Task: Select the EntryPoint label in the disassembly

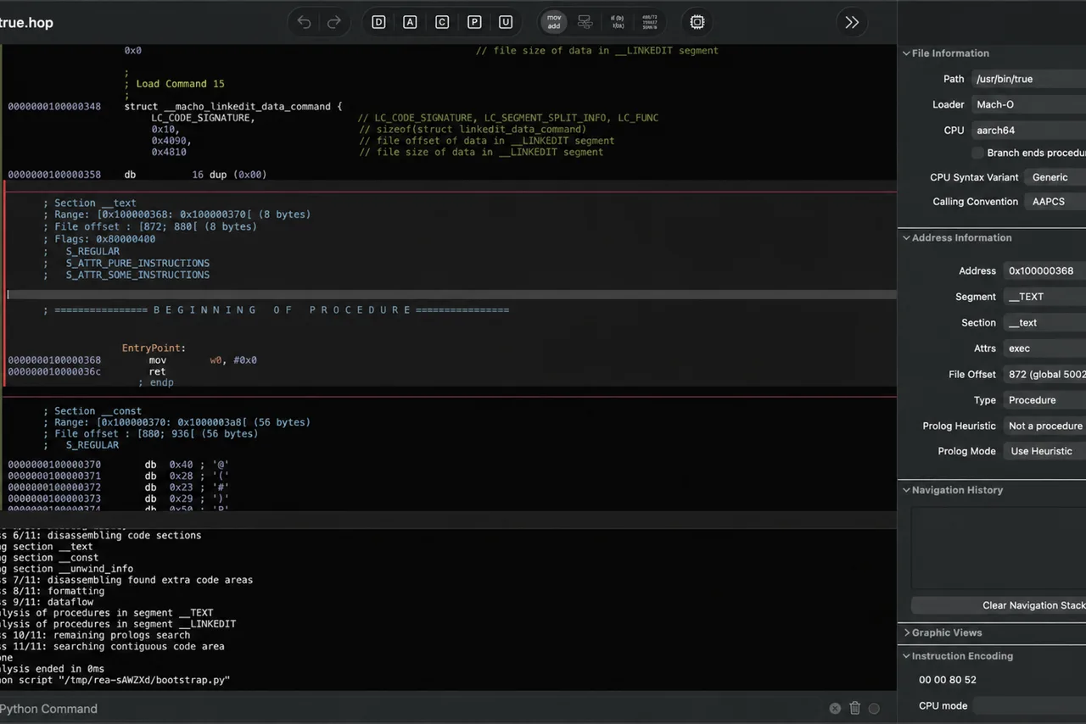Action: pos(154,348)
